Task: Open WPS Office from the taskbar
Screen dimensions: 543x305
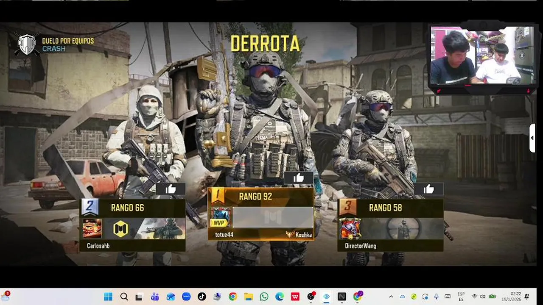Action: click(295, 297)
